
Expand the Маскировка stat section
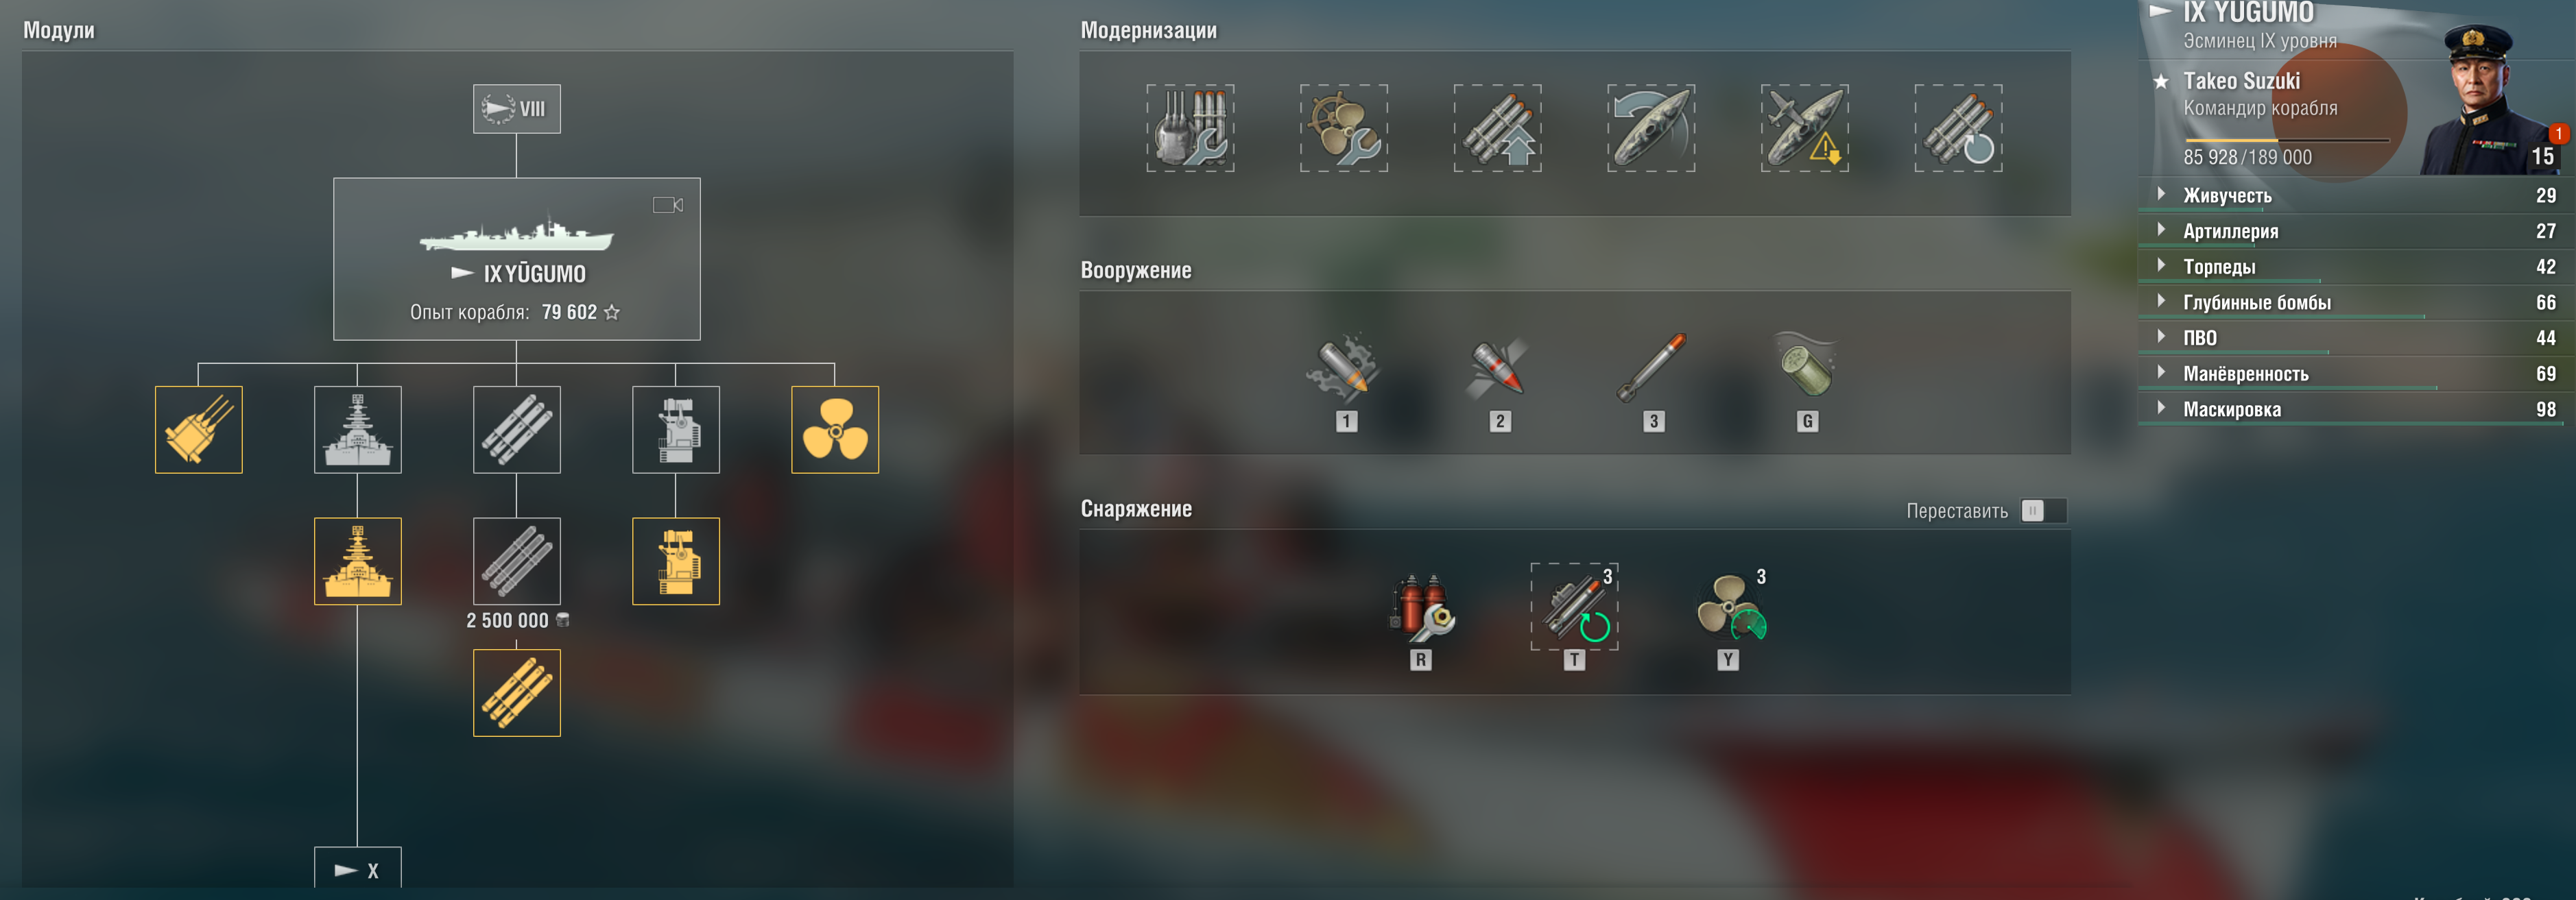[2351, 409]
